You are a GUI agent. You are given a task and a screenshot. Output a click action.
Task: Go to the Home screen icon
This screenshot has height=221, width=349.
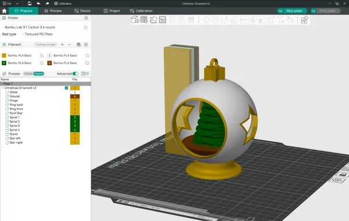[x=4, y=10]
